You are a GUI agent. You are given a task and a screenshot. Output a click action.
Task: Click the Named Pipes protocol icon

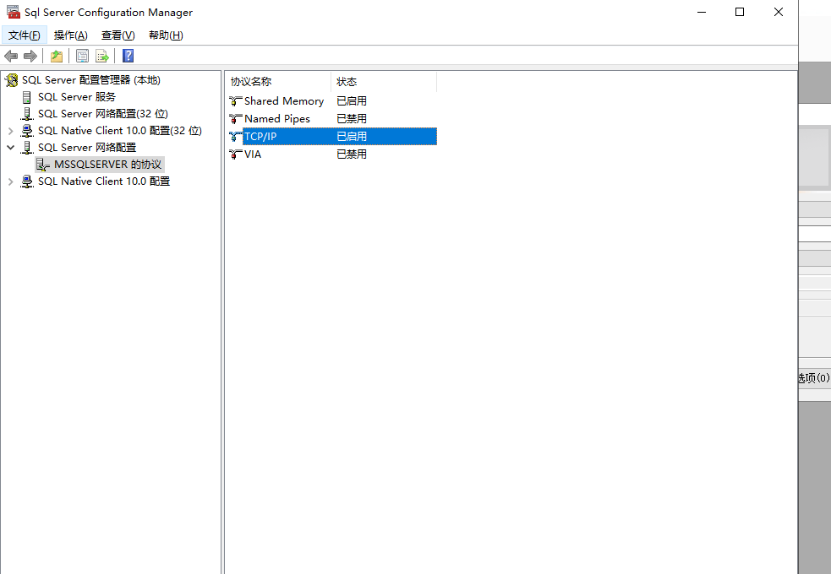tap(236, 119)
